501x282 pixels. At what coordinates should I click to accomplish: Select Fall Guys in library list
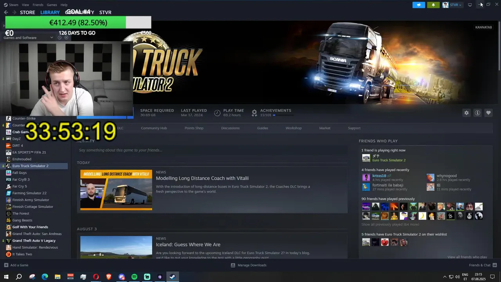click(19, 173)
